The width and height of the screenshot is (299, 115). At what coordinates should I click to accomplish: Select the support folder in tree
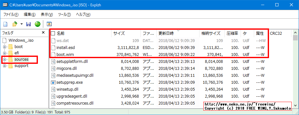coord(21,66)
